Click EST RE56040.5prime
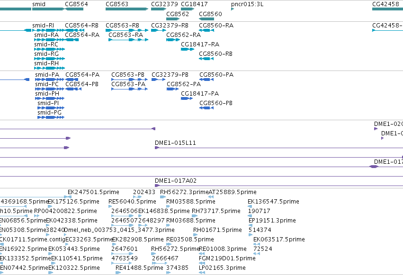Screen dimensions: 403x275 point(133,202)
